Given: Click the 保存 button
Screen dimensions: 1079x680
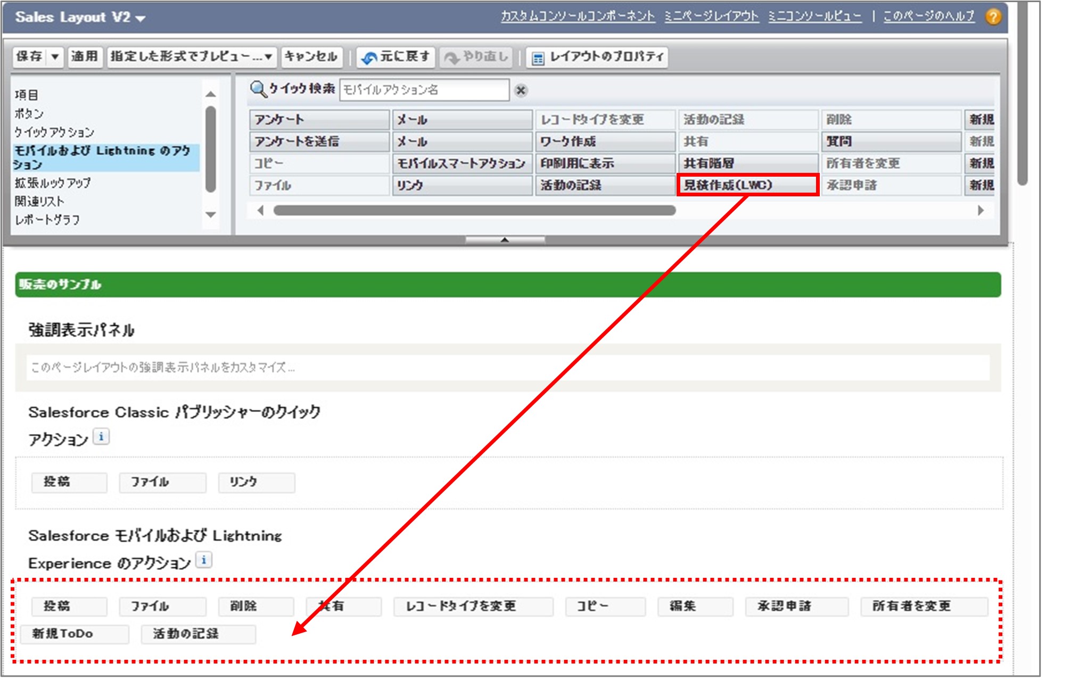Looking at the screenshot, I should (x=30, y=56).
